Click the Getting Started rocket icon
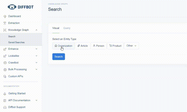This screenshot has width=187, height=112. [x=5, y=94]
